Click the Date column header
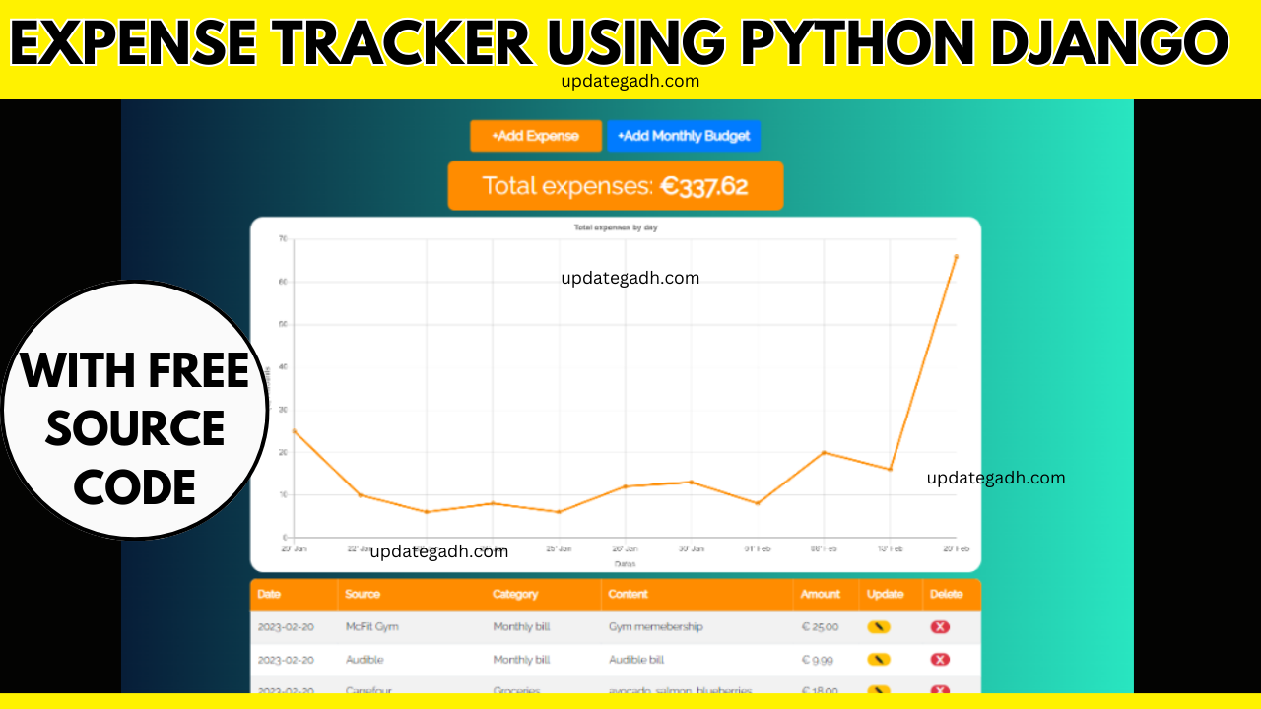 [x=269, y=594]
